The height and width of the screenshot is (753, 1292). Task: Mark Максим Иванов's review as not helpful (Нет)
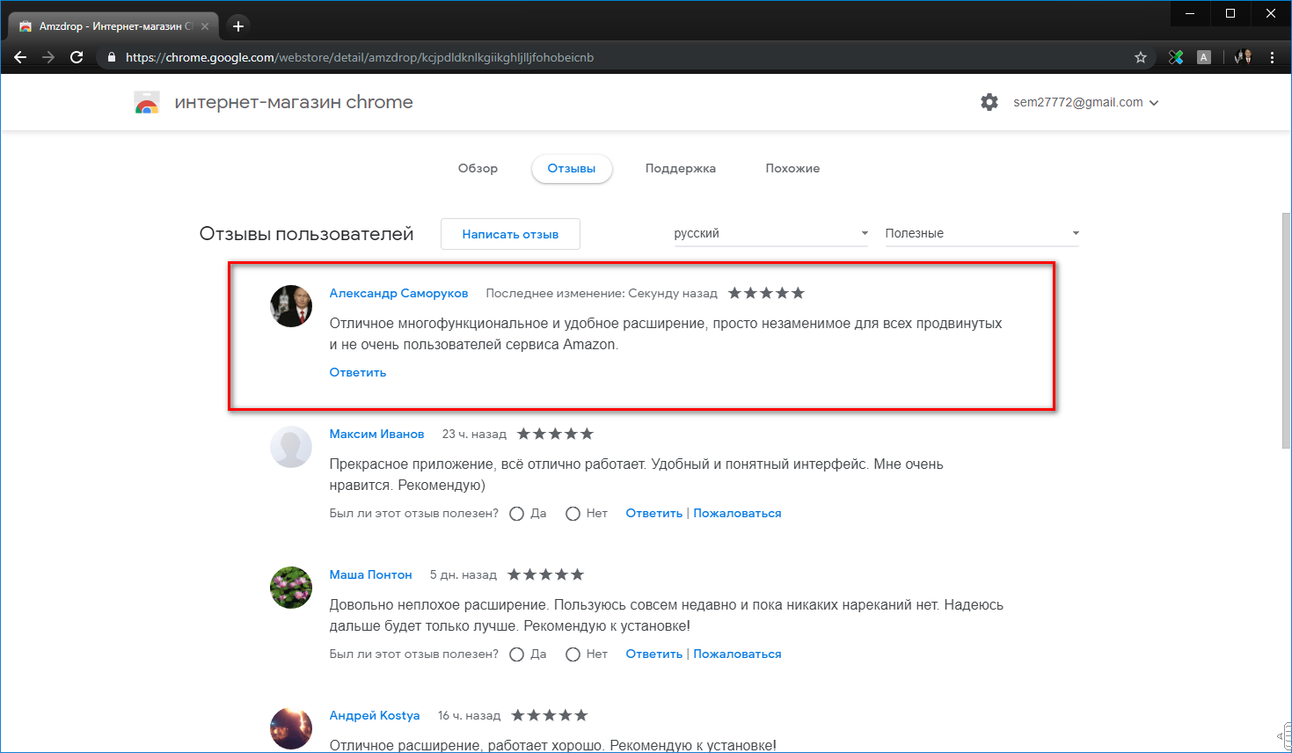tap(573, 514)
